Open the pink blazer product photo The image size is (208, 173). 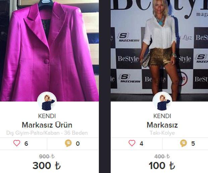click(x=49, y=50)
